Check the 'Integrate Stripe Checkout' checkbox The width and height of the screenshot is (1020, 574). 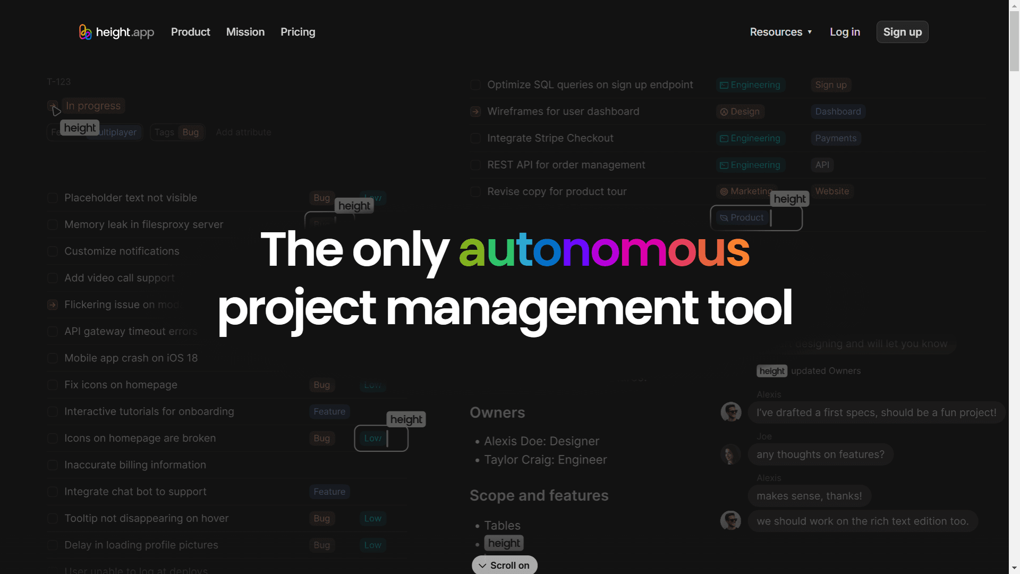click(x=475, y=138)
